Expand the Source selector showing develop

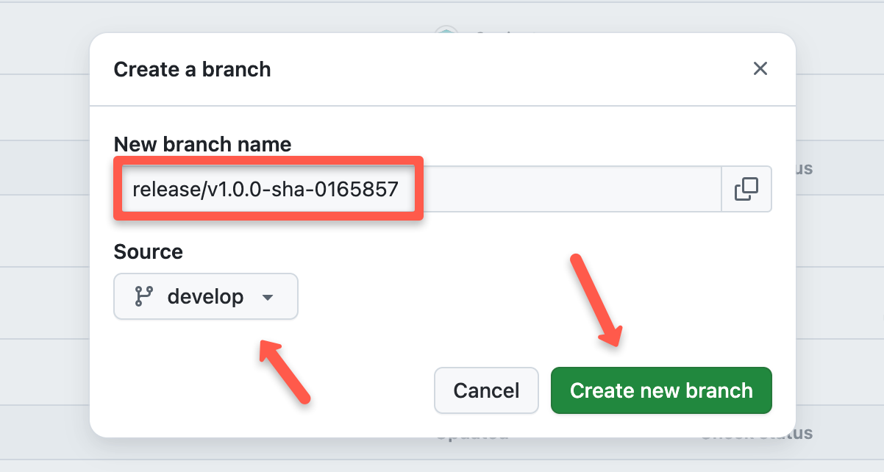coord(205,296)
